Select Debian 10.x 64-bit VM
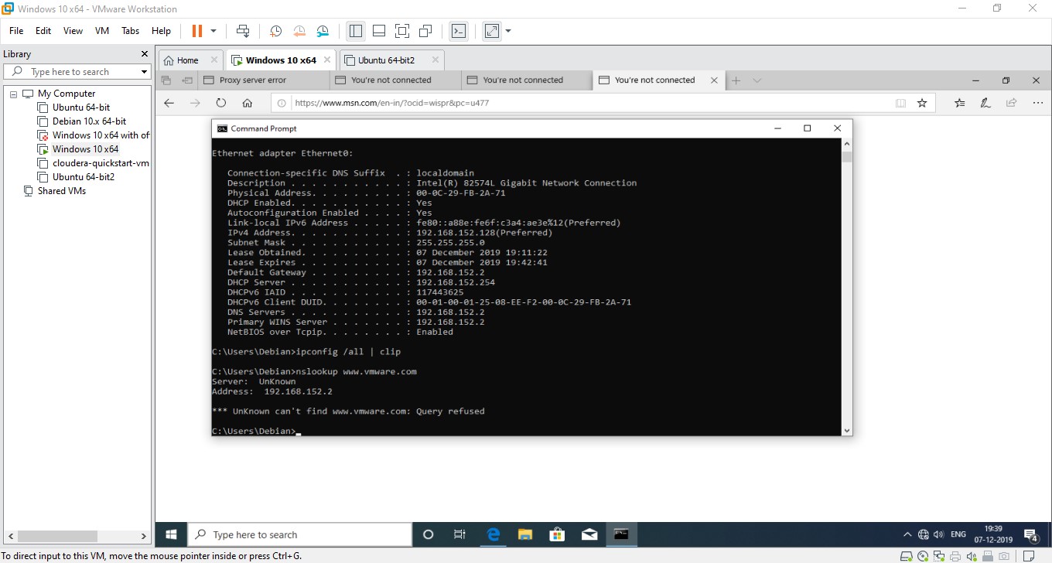Screen dimensions: 1052x563 click(89, 121)
